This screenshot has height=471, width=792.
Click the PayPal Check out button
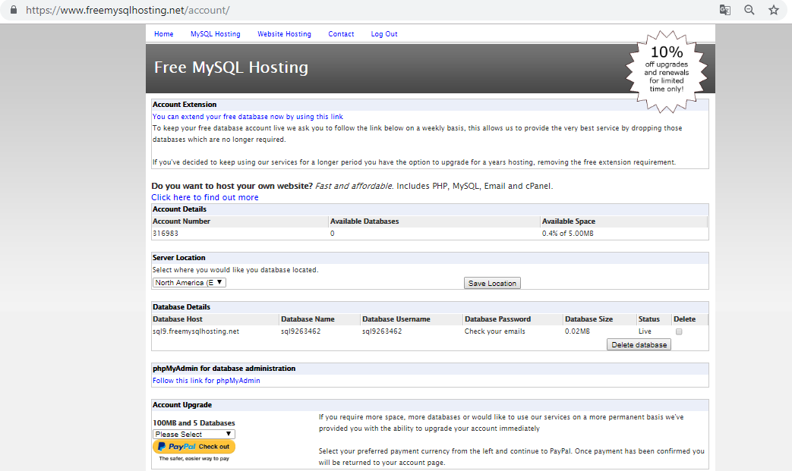(x=194, y=446)
